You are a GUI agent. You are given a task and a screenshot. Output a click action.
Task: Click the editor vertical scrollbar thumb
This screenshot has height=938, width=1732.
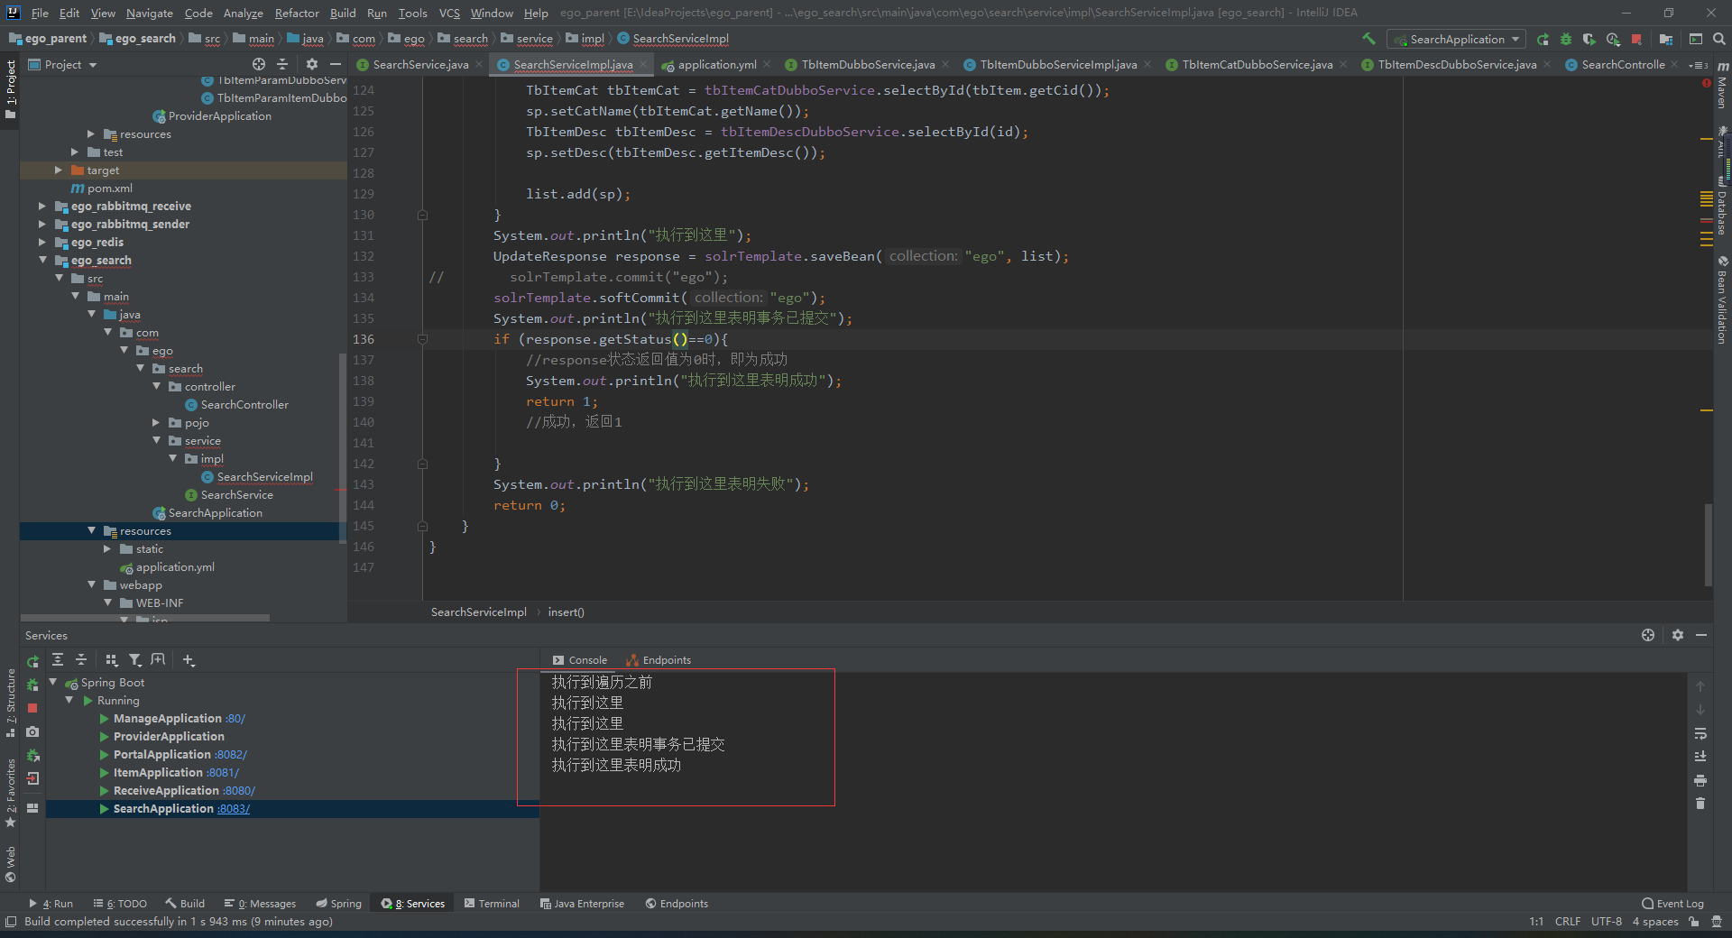(x=1708, y=545)
